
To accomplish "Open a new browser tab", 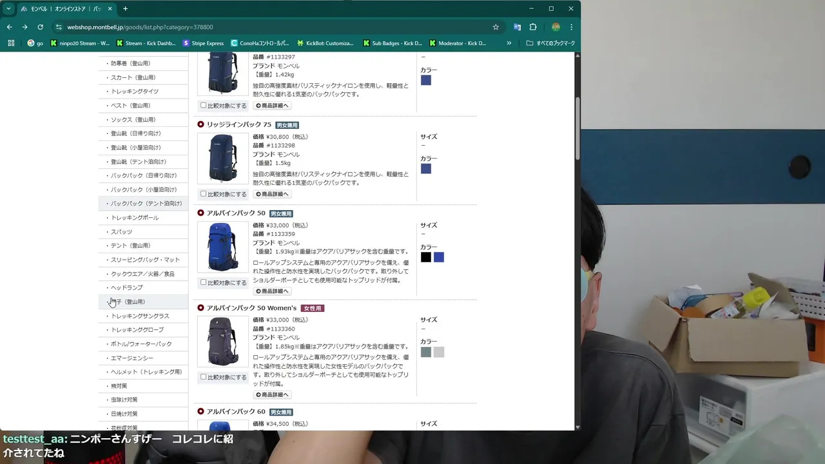I will click(x=125, y=8).
